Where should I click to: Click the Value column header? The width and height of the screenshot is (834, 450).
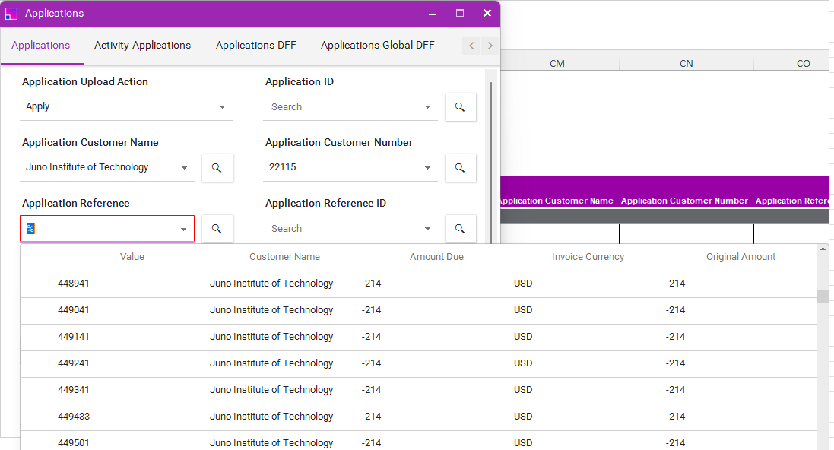click(132, 257)
